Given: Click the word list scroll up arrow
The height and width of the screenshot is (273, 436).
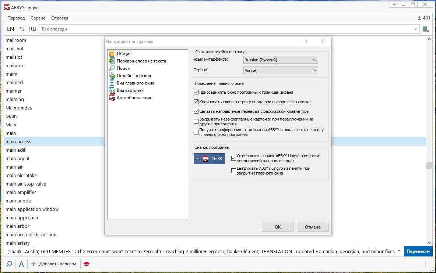Looking at the screenshot, I should [429, 39].
